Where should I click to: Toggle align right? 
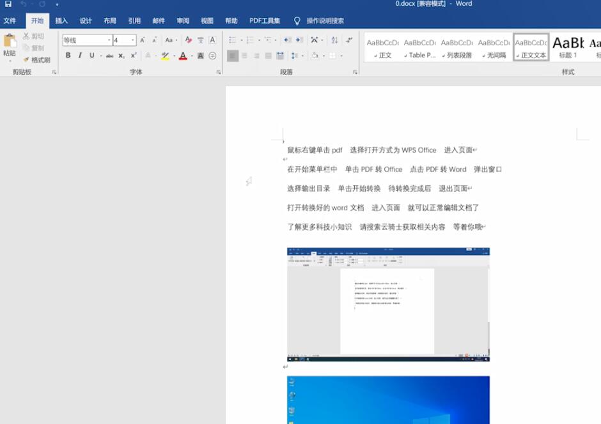(x=256, y=56)
